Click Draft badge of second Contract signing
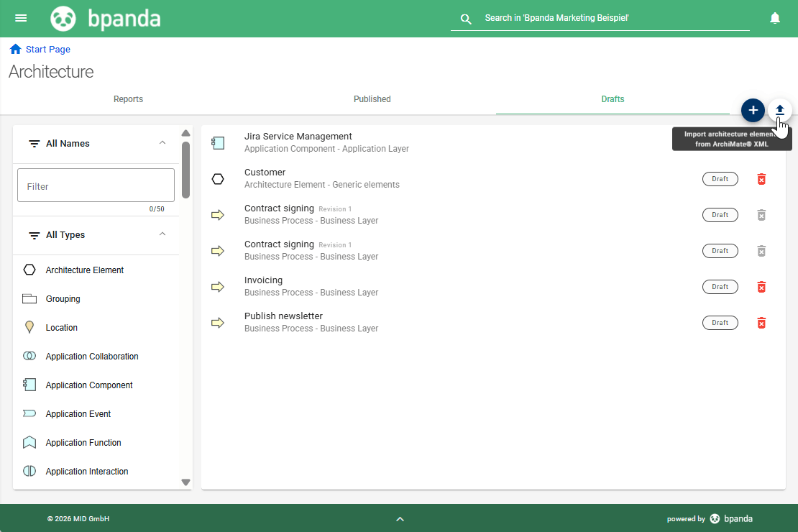The width and height of the screenshot is (798, 532). pos(720,251)
